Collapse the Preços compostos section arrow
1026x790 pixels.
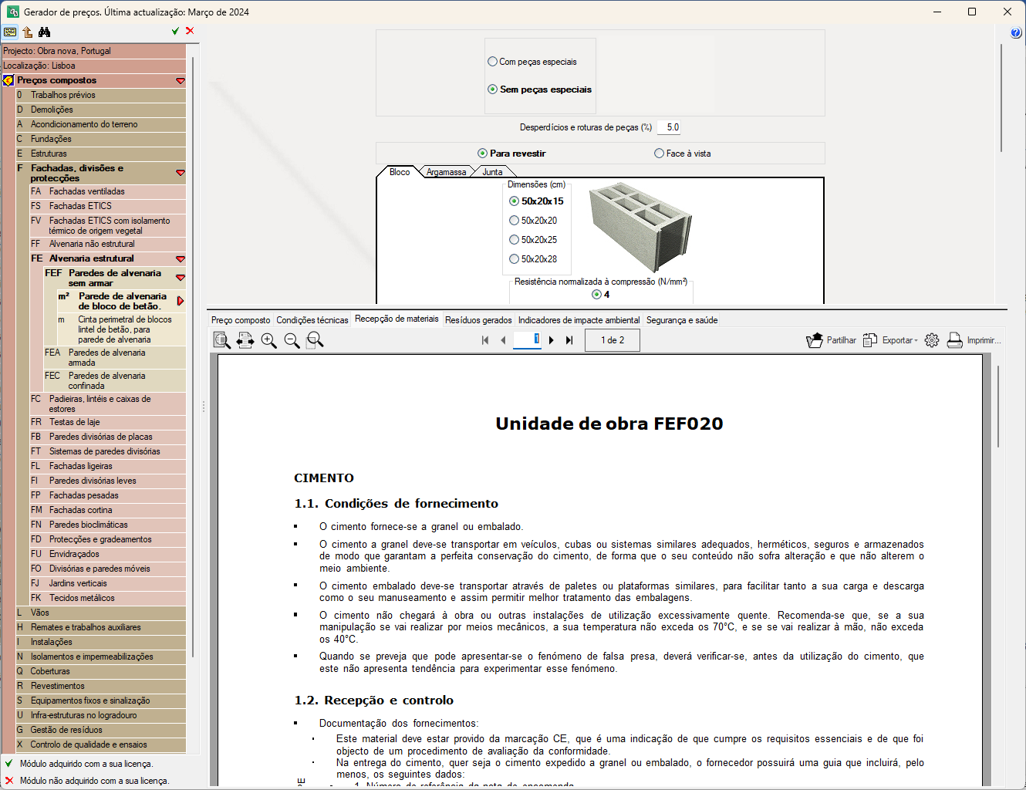[181, 81]
